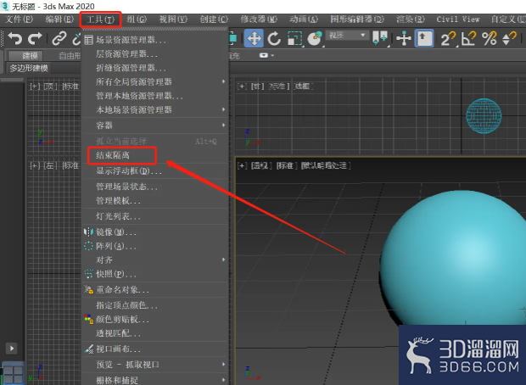
Task: Open the 编辑(E) menu
Action: (x=59, y=20)
